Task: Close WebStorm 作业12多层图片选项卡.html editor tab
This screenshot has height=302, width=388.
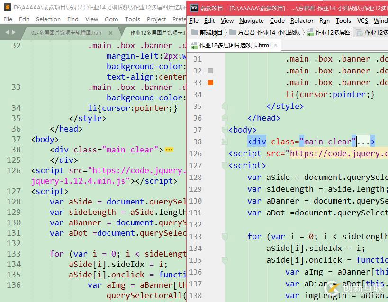Action: 275,45
